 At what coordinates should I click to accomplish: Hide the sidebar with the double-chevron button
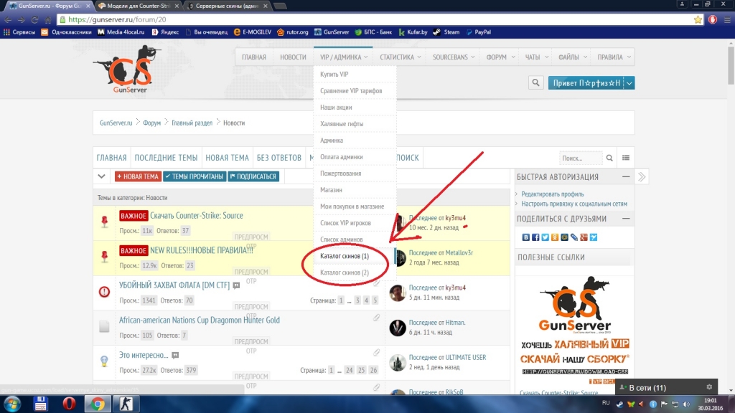pyautogui.click(x=642, y=176)
